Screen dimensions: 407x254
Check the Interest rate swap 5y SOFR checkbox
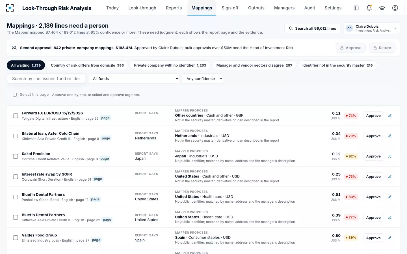[16, 177]
